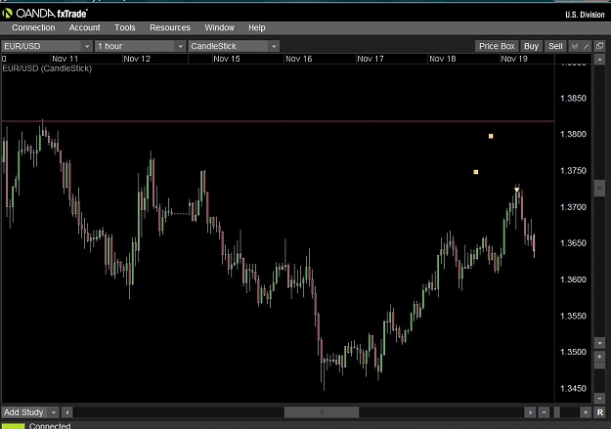Viewport: 611px width, 429px height.
Task: Click the vertical zoom out minus icon
Action: click(599, 399)
